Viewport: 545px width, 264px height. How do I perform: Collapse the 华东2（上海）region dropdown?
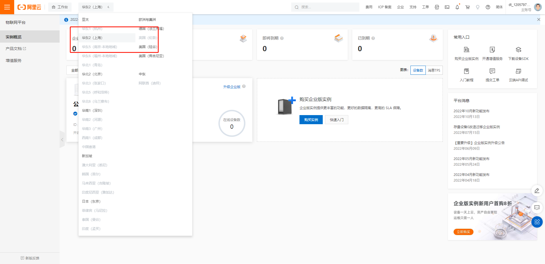[x=96, y=7]
